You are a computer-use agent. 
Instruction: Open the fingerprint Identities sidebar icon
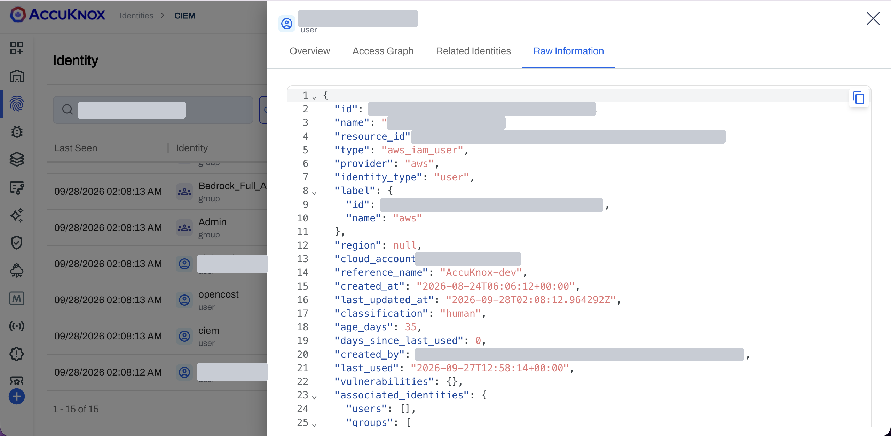pyautogui.click(x=17, y=104)
